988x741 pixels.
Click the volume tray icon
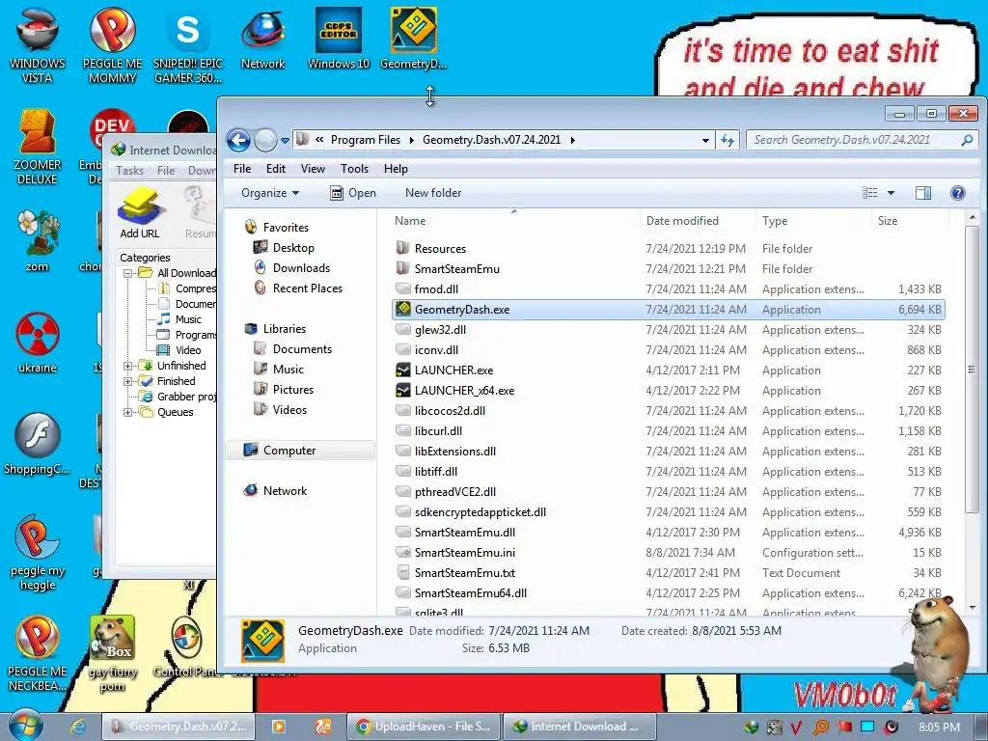click(891, 727)
